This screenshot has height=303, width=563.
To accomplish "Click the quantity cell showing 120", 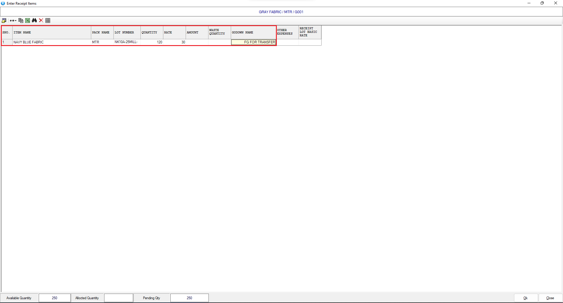I will [152, 42].
